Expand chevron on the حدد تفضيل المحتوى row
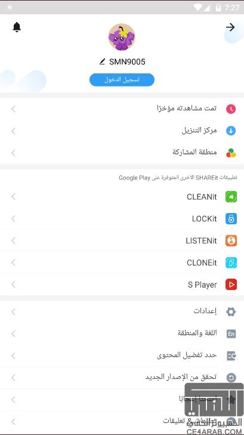 pyautogui.click(x=13, y=356)
